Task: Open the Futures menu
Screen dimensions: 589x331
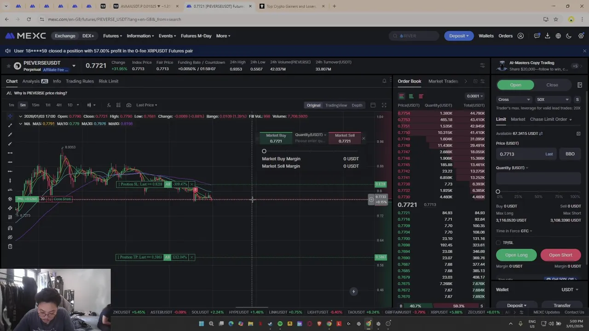Action: [112, 36]
